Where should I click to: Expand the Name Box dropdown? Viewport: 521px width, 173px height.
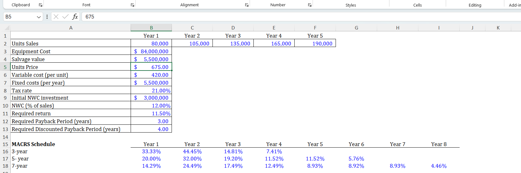tap(39, 17)
